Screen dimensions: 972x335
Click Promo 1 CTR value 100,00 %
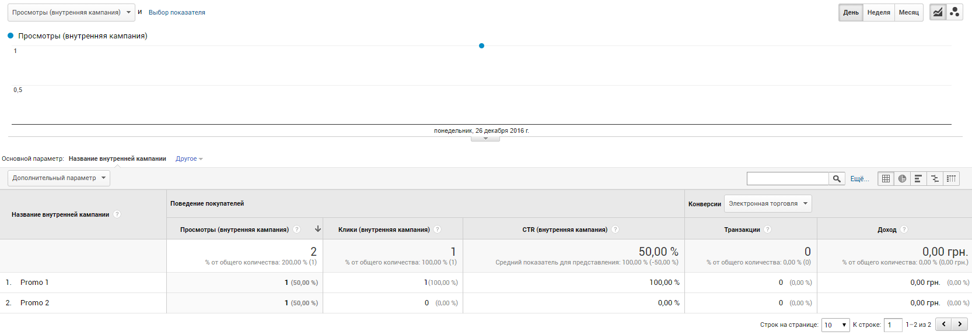tap(665, 283)
